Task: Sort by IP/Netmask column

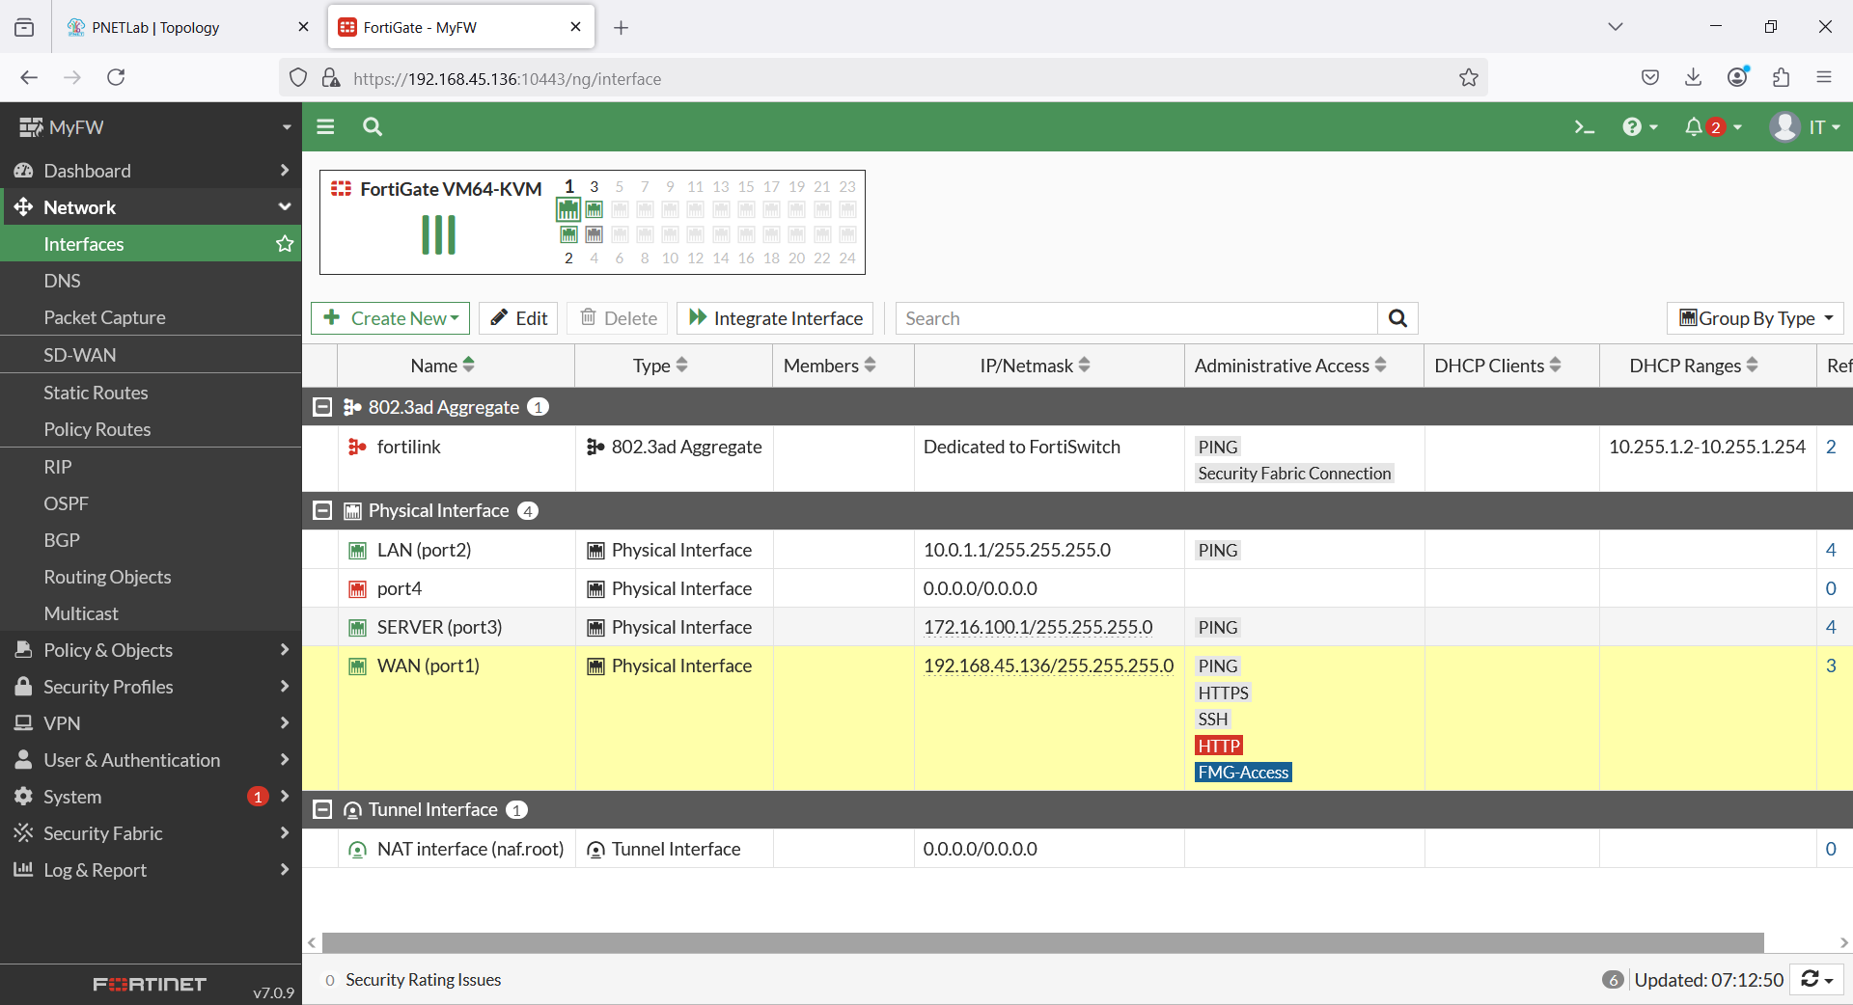Action: coord(1036,366)
